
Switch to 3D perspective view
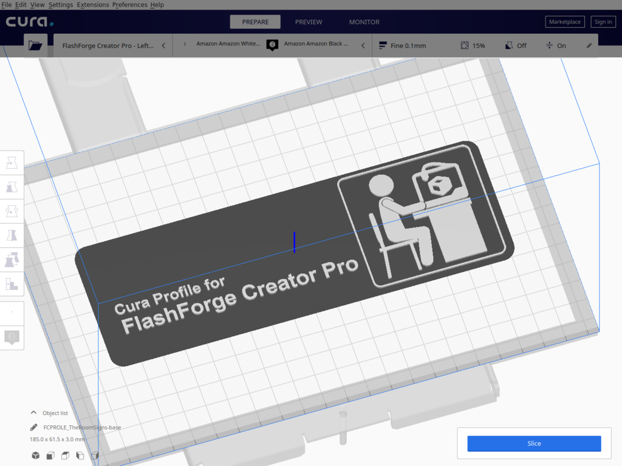36,455
